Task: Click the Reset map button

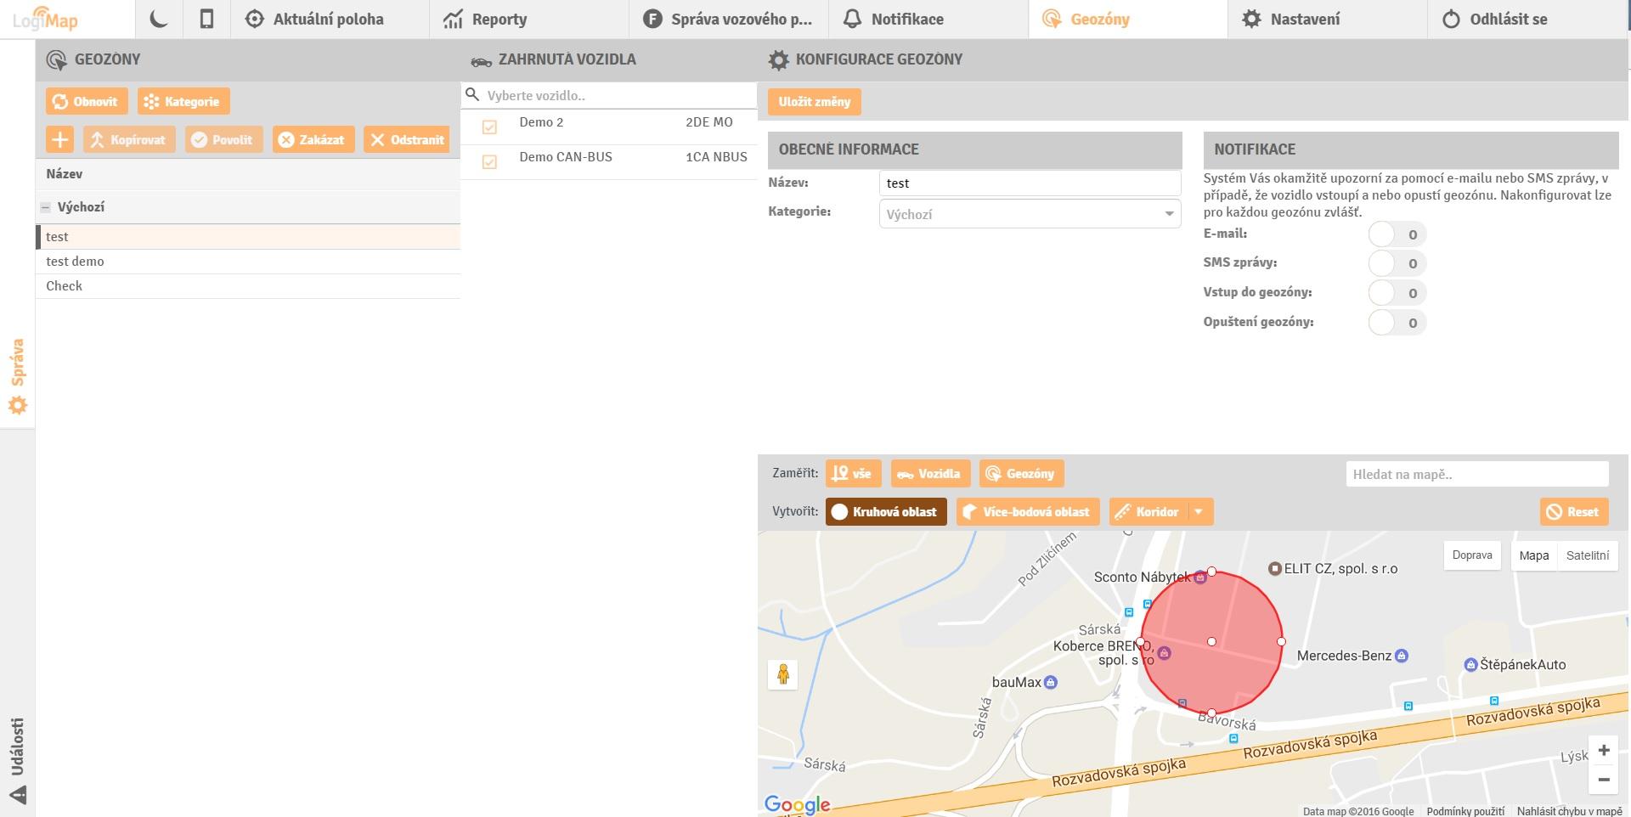Action: pos(1574,511)
